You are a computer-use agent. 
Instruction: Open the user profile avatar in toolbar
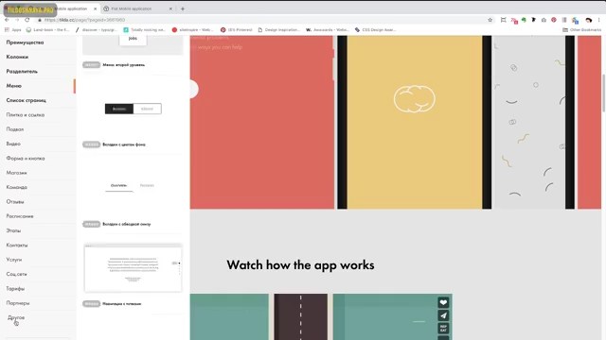589,20
